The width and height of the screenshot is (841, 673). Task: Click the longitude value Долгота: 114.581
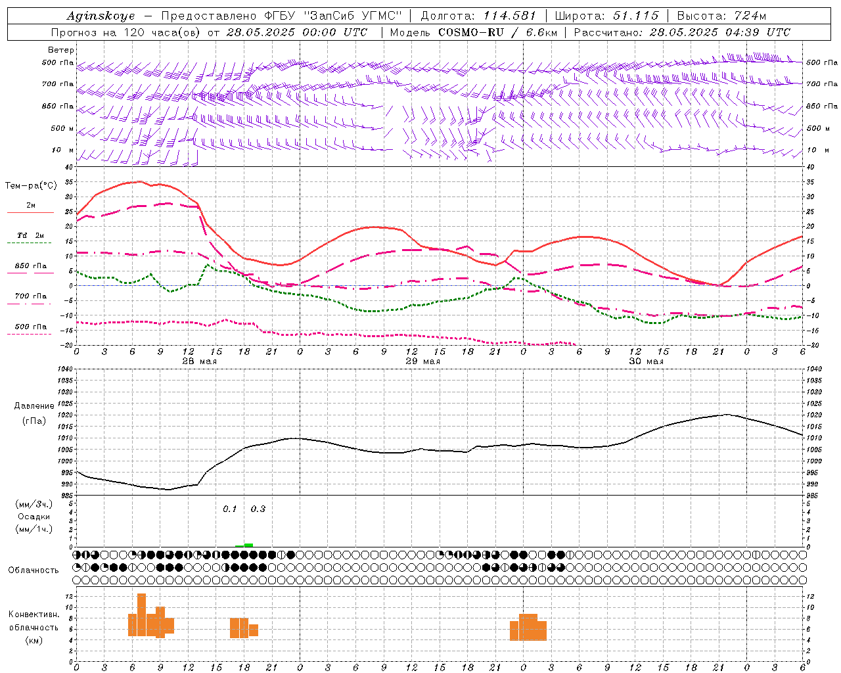[478, 16]
